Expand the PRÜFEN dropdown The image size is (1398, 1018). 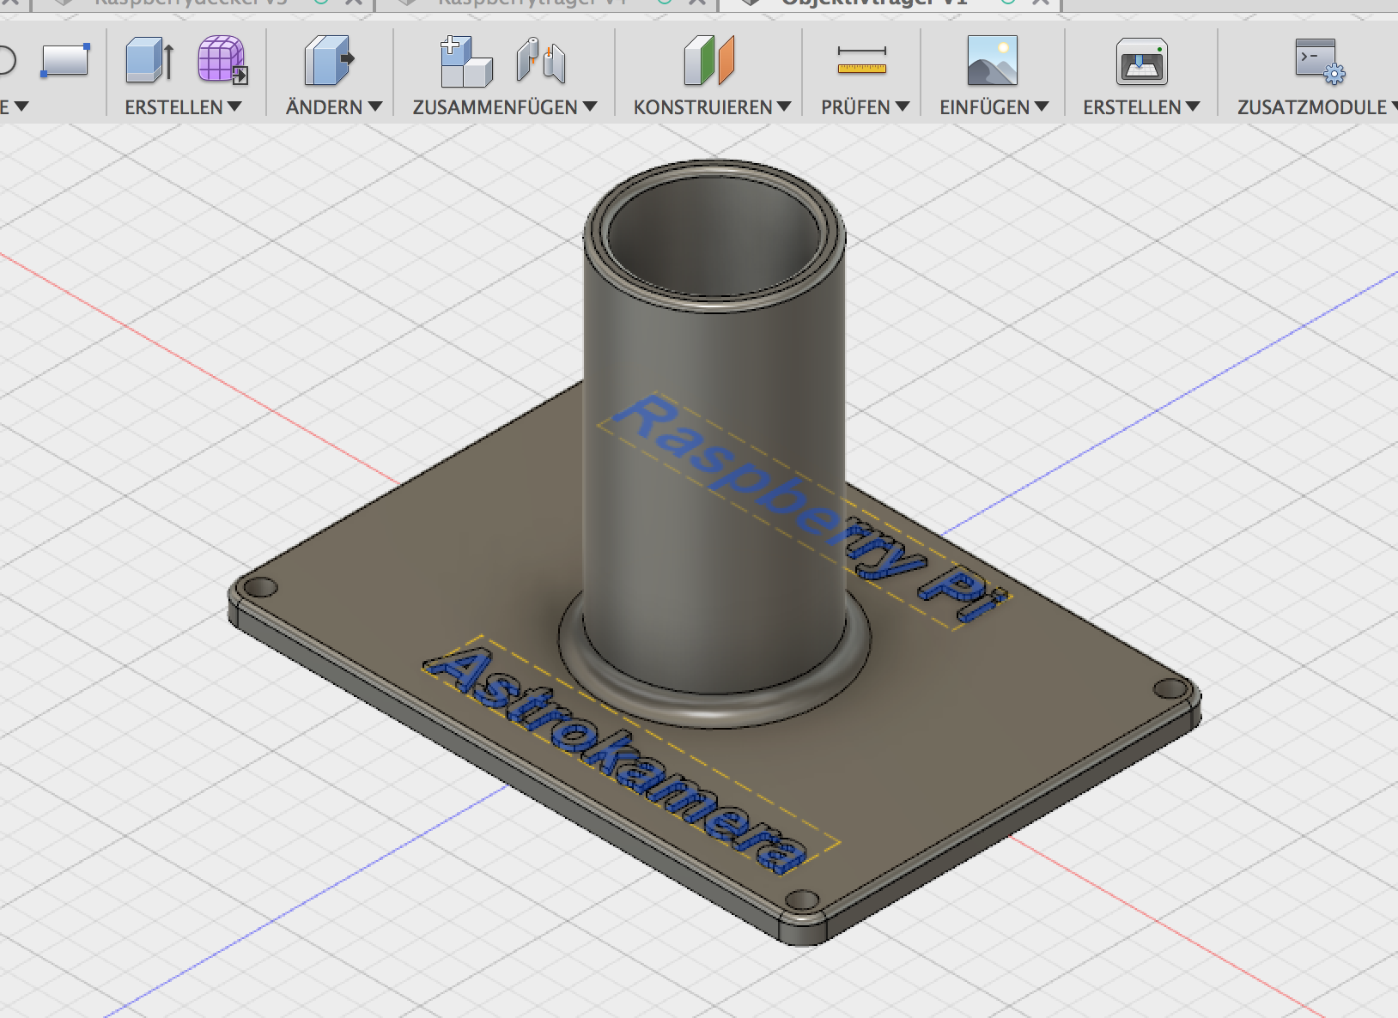(x=866, y=107)
